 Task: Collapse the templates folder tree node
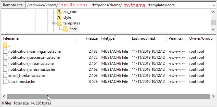(53, 23)
